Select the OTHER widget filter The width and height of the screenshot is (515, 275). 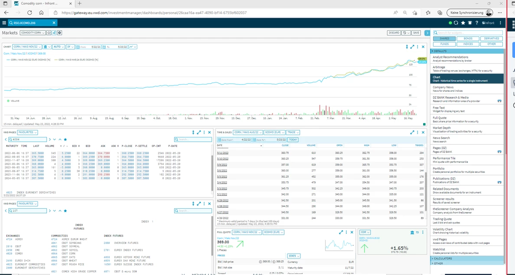491,44
